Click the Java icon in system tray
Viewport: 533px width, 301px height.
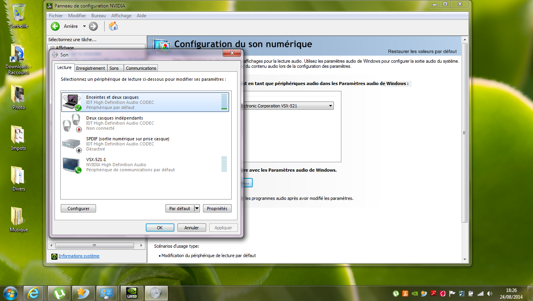pos(405,293)
